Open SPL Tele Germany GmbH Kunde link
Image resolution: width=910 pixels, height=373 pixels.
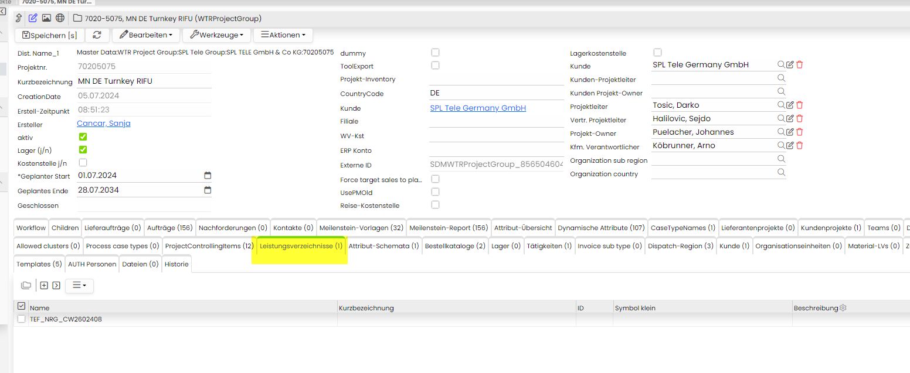pos(478,108)
